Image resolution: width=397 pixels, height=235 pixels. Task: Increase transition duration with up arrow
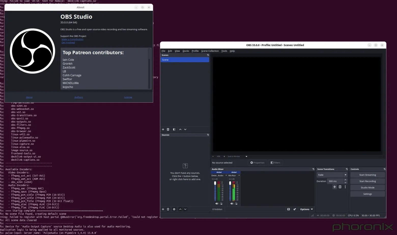(x=345, y=180)
